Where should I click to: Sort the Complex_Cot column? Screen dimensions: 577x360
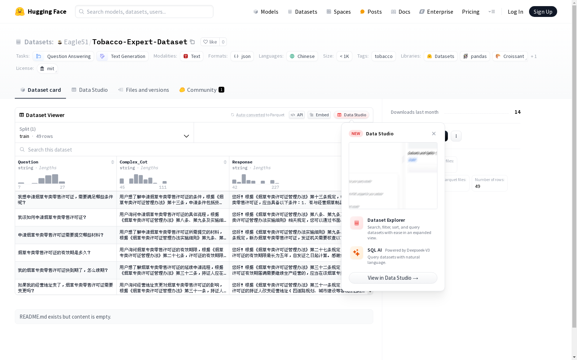point(225,162)
